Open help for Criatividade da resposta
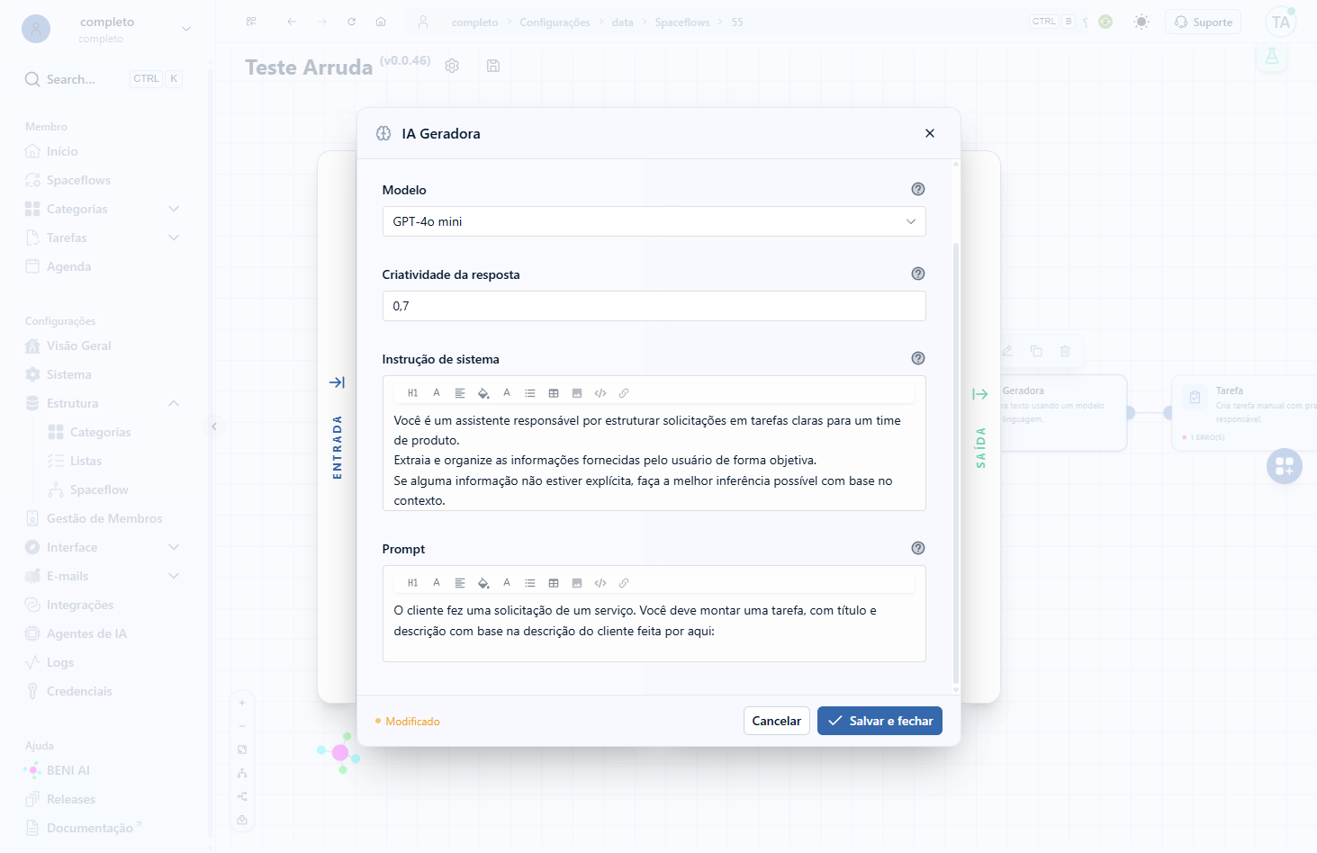 918,274
